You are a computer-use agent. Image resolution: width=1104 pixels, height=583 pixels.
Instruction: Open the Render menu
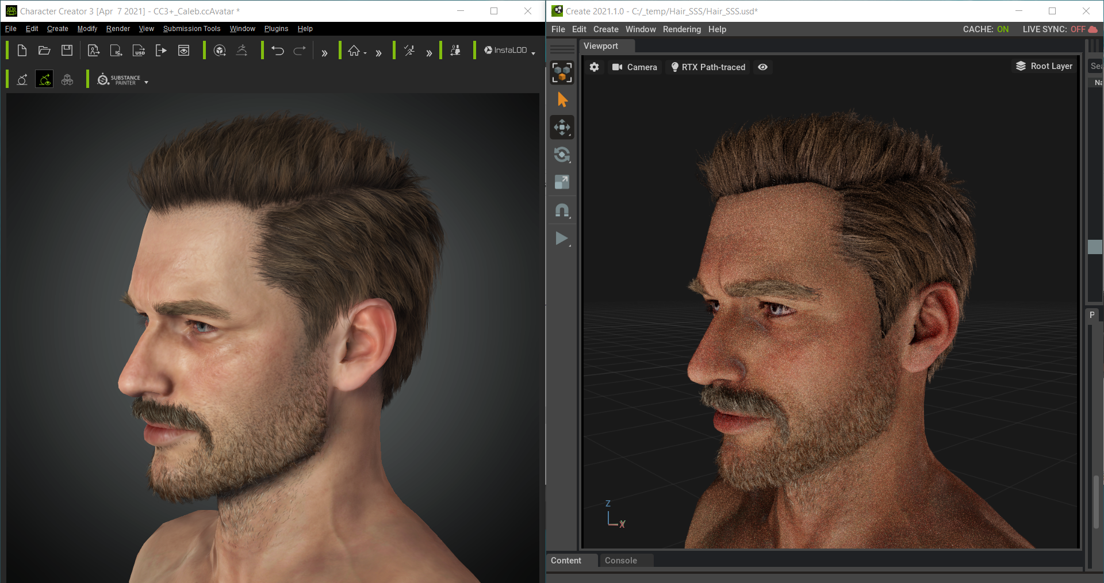(x=118, y=29)
